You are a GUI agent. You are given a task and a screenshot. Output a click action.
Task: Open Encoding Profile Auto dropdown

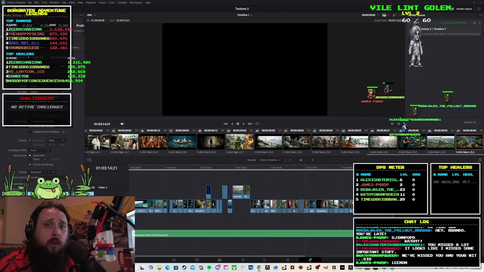[x=40, y=150]
